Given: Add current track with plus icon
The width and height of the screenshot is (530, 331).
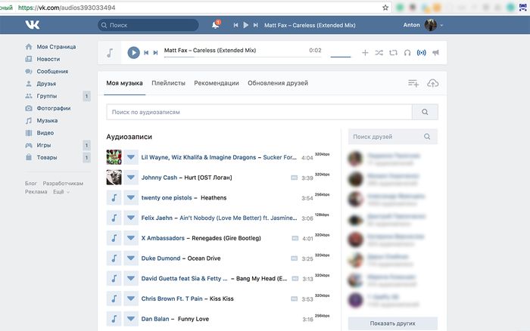Looking at the screenshot, I should tap(365, 53).
